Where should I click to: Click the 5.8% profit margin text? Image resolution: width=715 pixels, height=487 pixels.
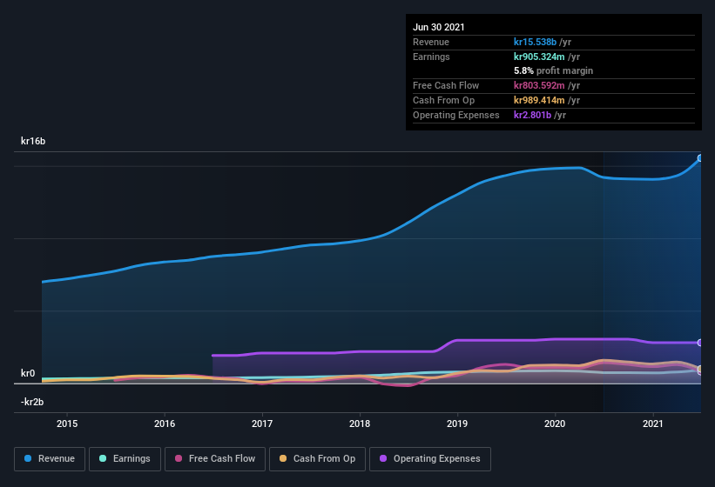click(x=554, y=71)
